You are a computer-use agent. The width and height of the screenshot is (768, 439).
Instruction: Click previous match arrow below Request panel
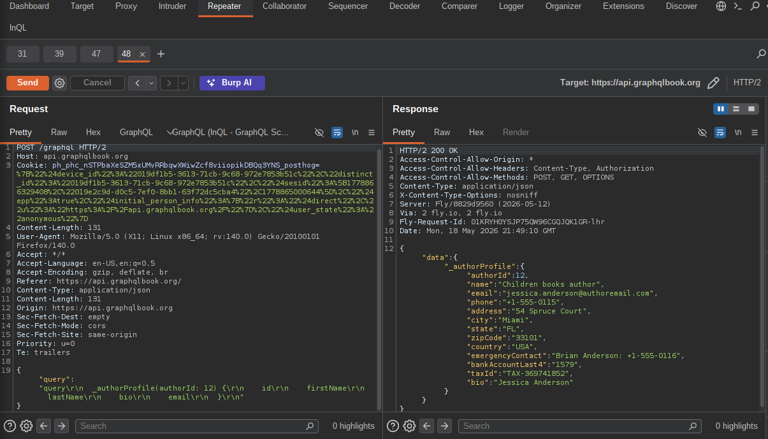44,426
